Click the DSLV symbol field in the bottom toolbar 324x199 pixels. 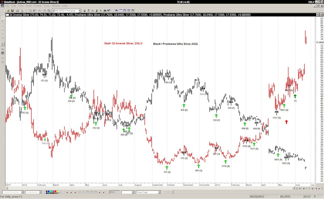(115, 192)
